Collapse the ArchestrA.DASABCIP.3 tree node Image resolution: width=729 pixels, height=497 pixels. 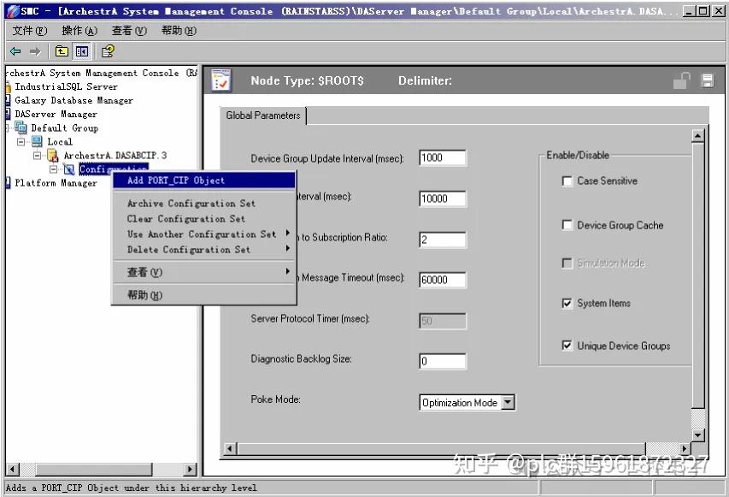(x=38, y=156)
